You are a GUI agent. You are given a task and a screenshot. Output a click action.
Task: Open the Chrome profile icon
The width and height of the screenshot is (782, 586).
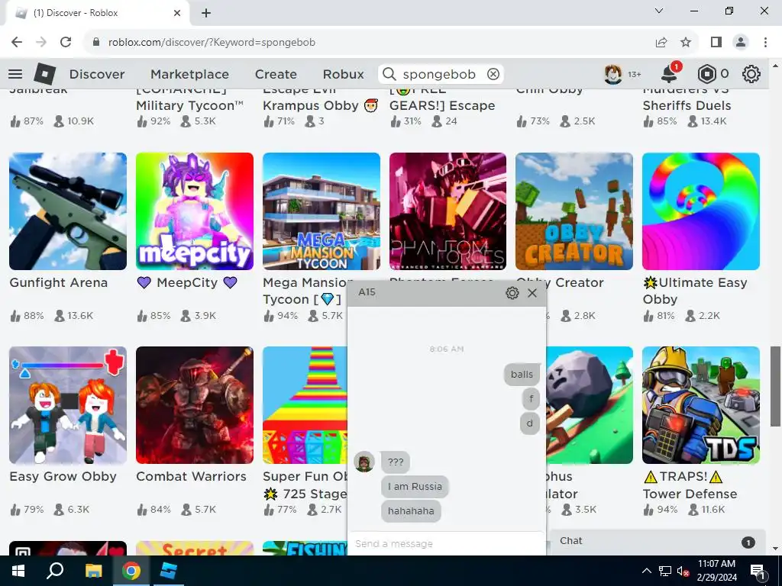741,43
